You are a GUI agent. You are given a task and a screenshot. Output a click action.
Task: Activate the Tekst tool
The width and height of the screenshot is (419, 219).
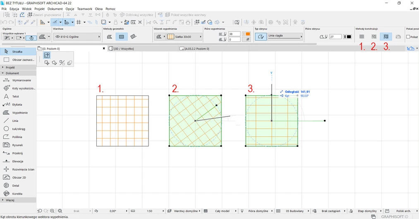point(18,96)
